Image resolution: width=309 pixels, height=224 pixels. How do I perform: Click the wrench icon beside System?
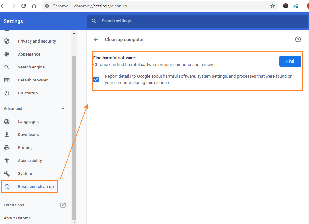(x=7, y=174)
